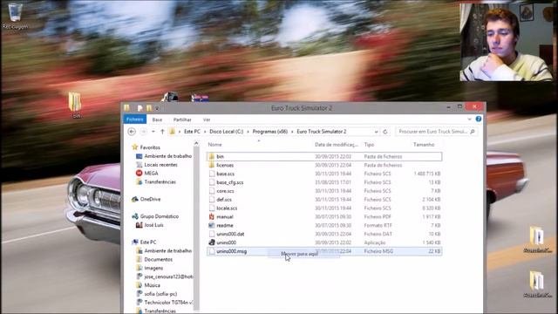
Task: Go up one folder level with Up arrow
Action: click(162, 132)
